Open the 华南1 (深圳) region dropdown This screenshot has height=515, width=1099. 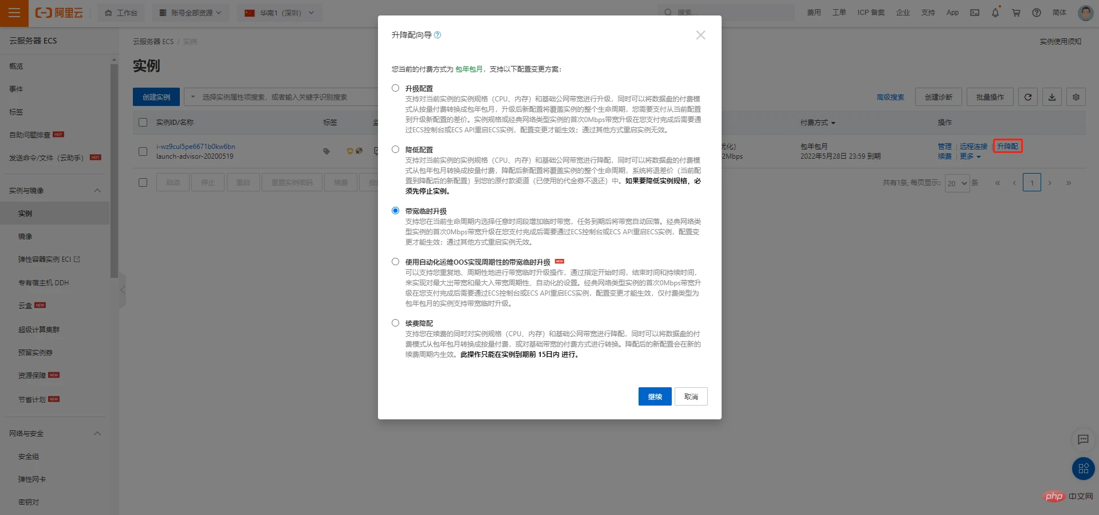coord(279,13)
